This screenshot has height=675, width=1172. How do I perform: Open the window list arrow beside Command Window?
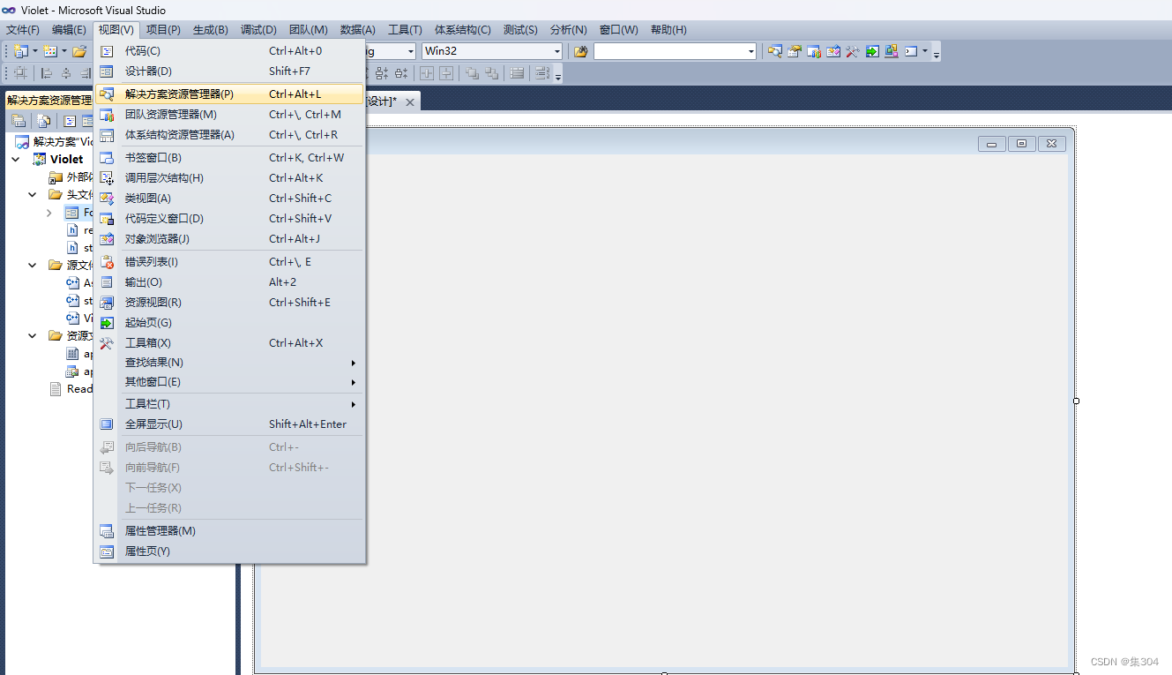[925, 51]
